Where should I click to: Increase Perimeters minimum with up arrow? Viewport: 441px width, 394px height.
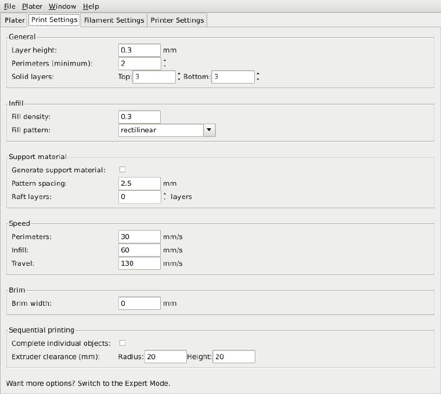(x=165, y=60)
